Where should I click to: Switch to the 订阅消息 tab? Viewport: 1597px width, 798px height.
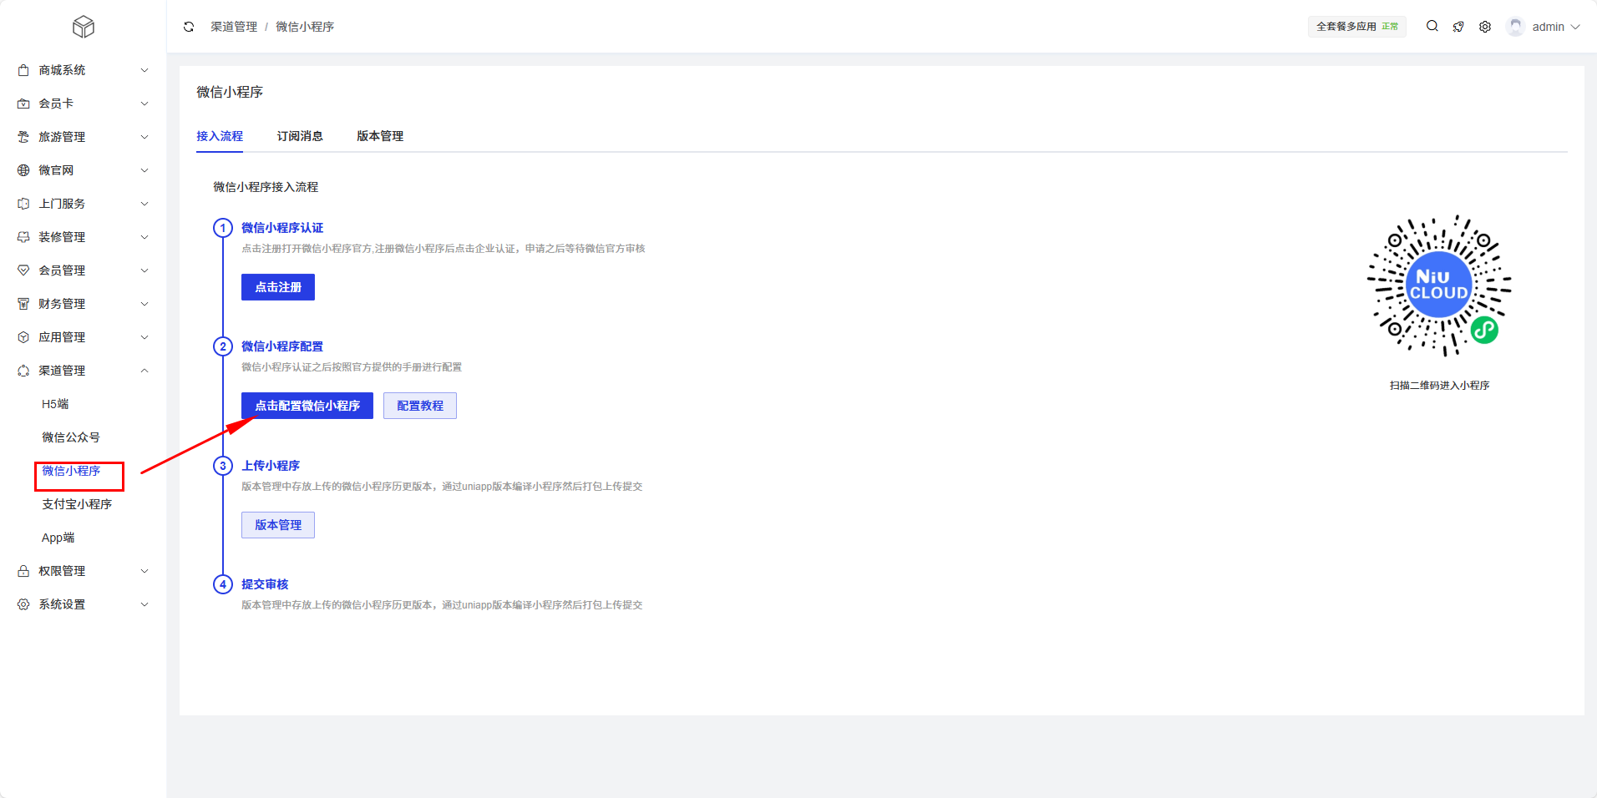[x=300, y=136]
